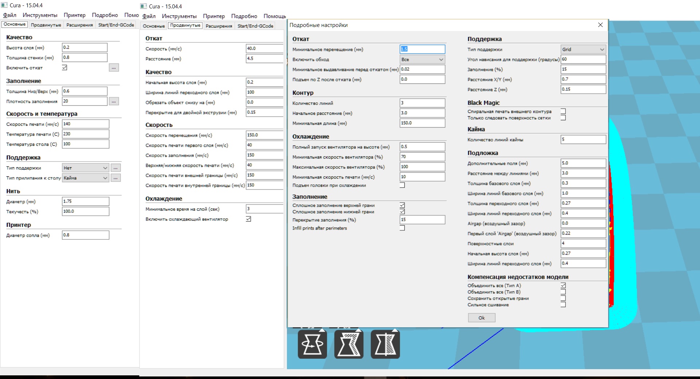This screenshot has height=379, width=700.
Task: Uncheck Включить охлаждающий вентилятор
Action: [248, 219]
